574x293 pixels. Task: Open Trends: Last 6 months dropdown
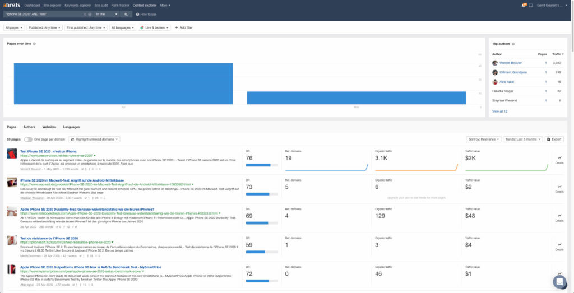pyautogui.click(x=523, y=139)
